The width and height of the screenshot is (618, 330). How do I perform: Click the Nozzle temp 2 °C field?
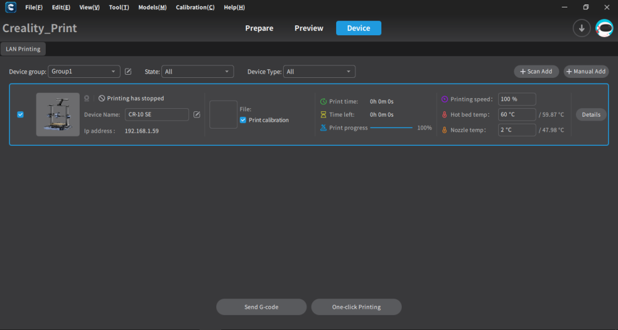tap(517, 130)
